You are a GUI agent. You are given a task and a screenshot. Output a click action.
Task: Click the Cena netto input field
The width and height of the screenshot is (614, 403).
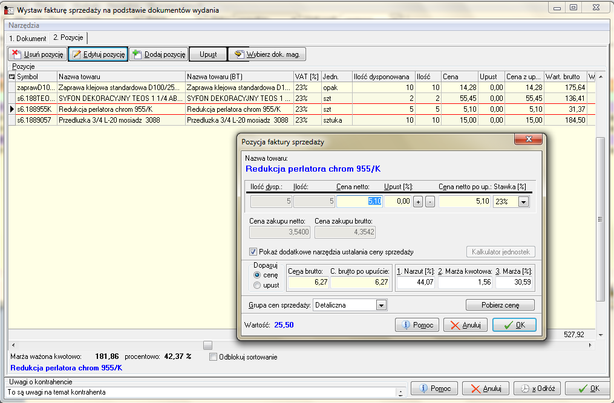coord(359,202)
